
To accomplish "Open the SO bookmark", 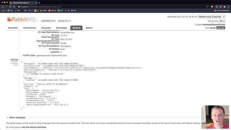I will pyautogui.click(x=17, y=10).
